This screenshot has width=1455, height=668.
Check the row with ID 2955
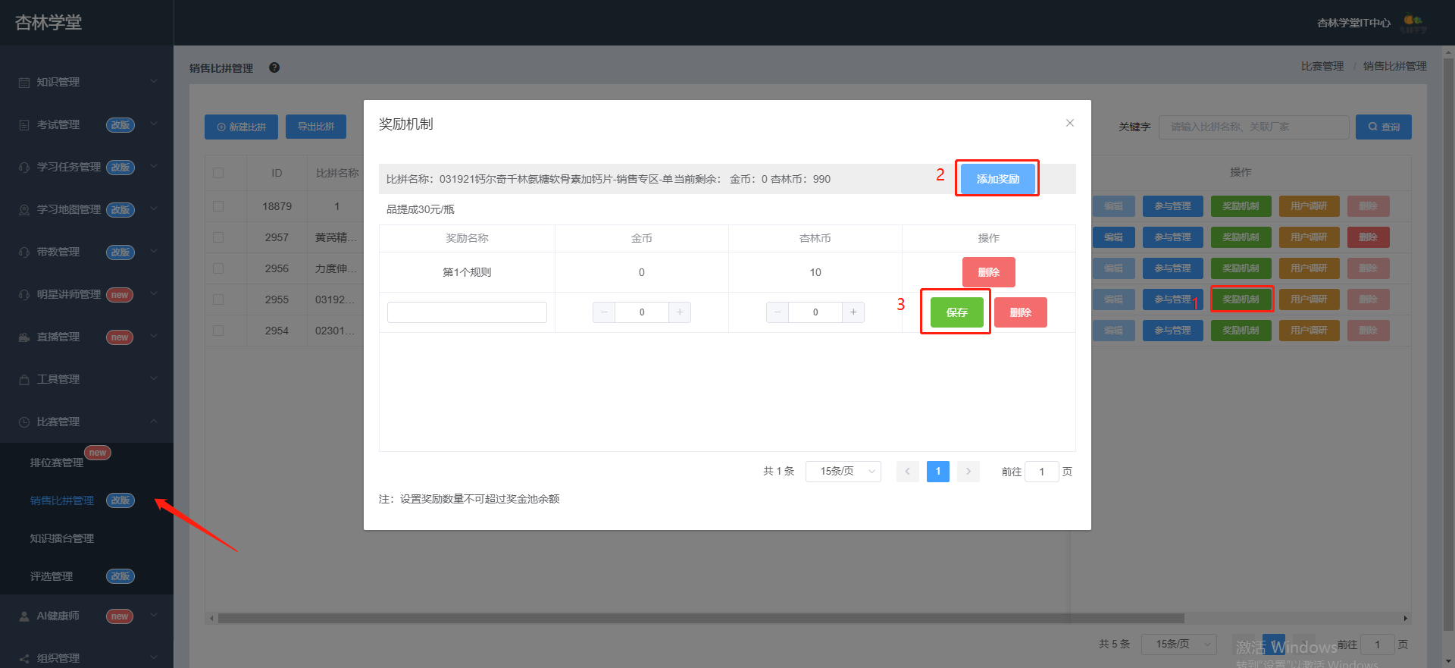pyautogui.click(x=218, y=300)
